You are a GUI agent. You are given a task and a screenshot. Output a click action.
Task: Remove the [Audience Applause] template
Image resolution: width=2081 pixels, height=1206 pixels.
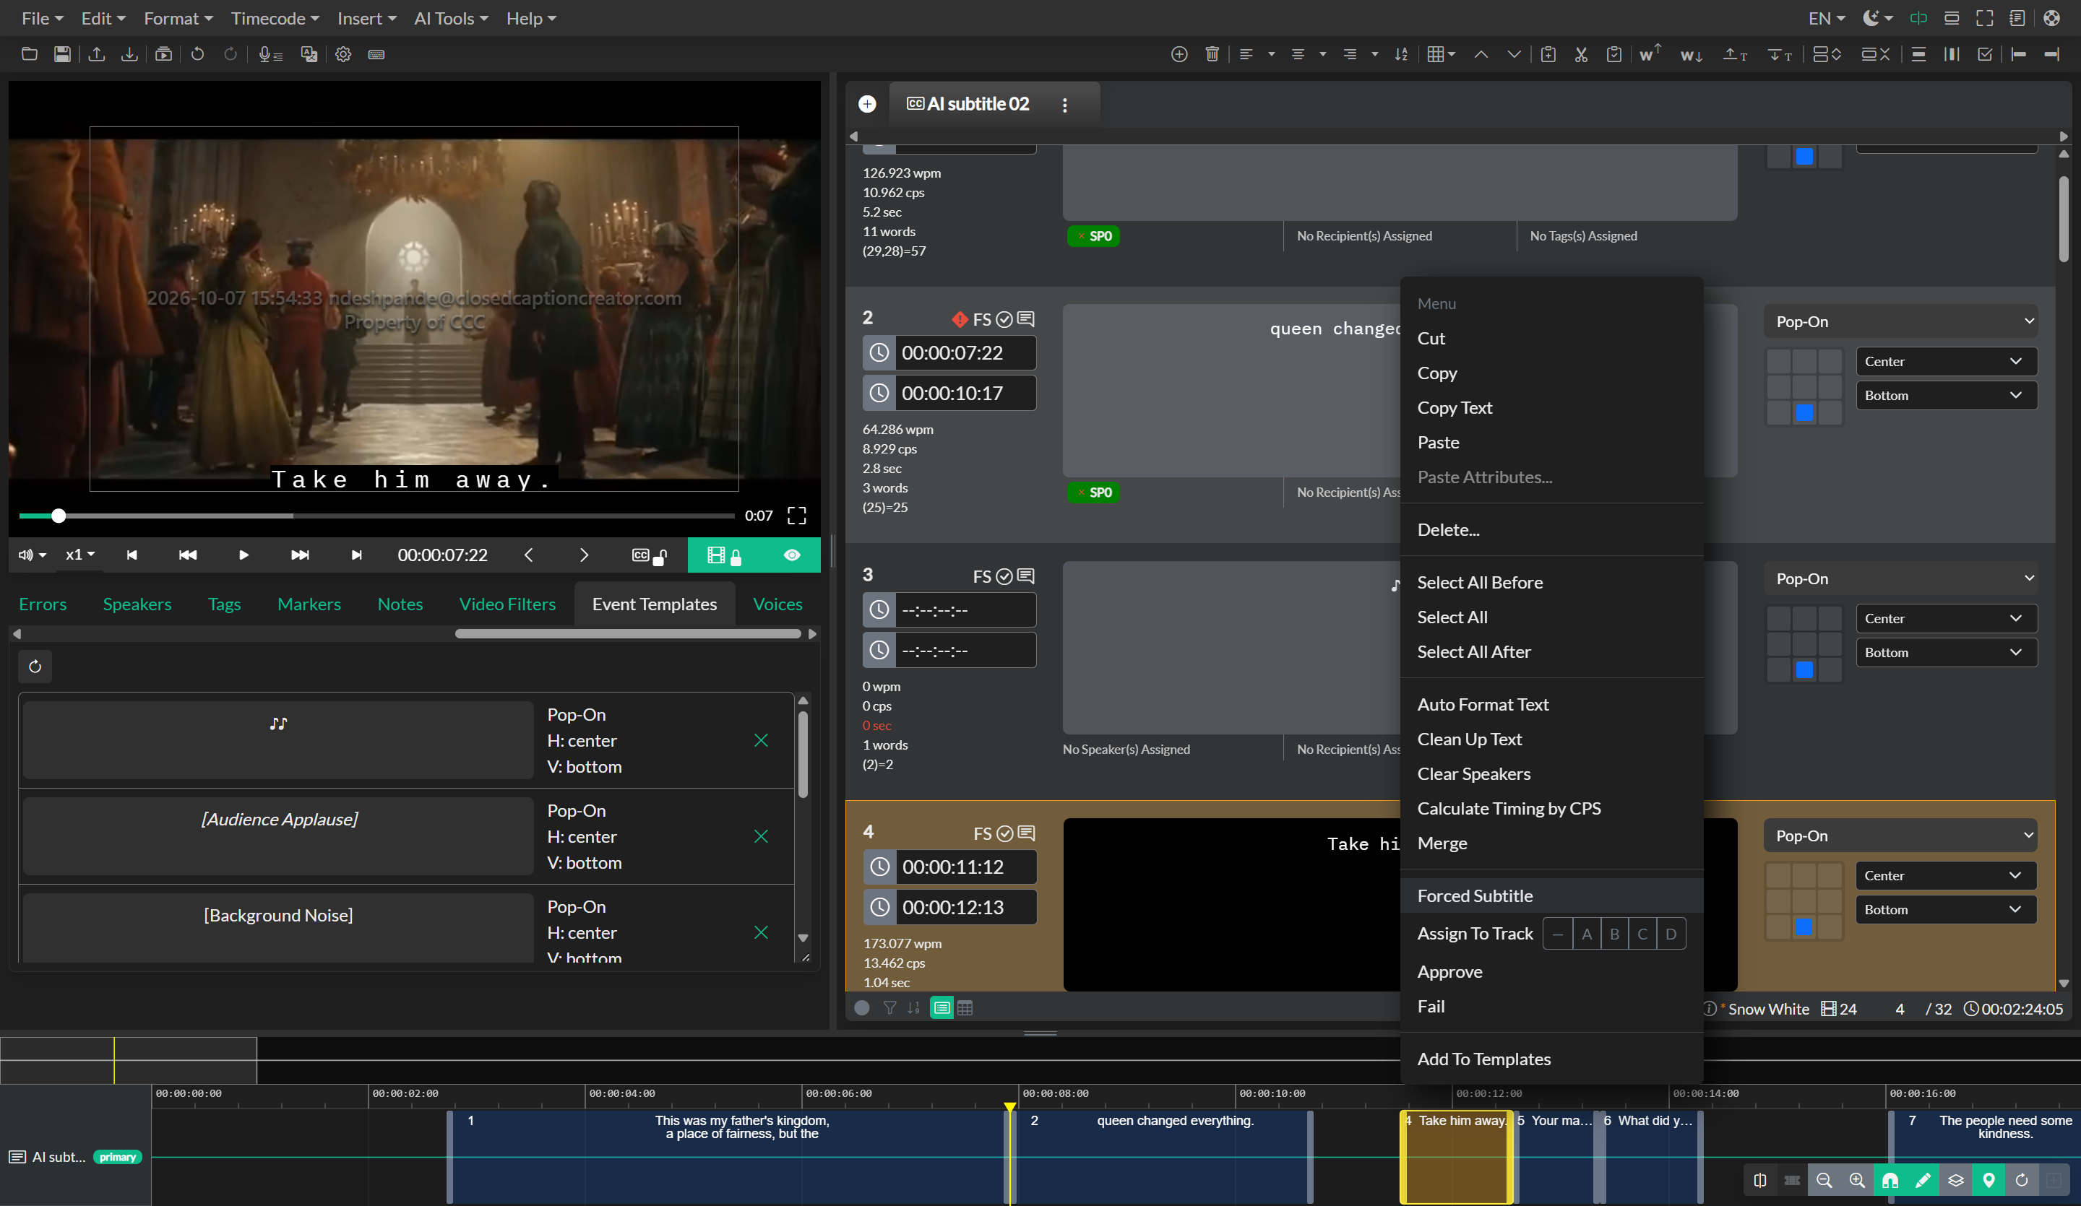[x=762, y=836]
